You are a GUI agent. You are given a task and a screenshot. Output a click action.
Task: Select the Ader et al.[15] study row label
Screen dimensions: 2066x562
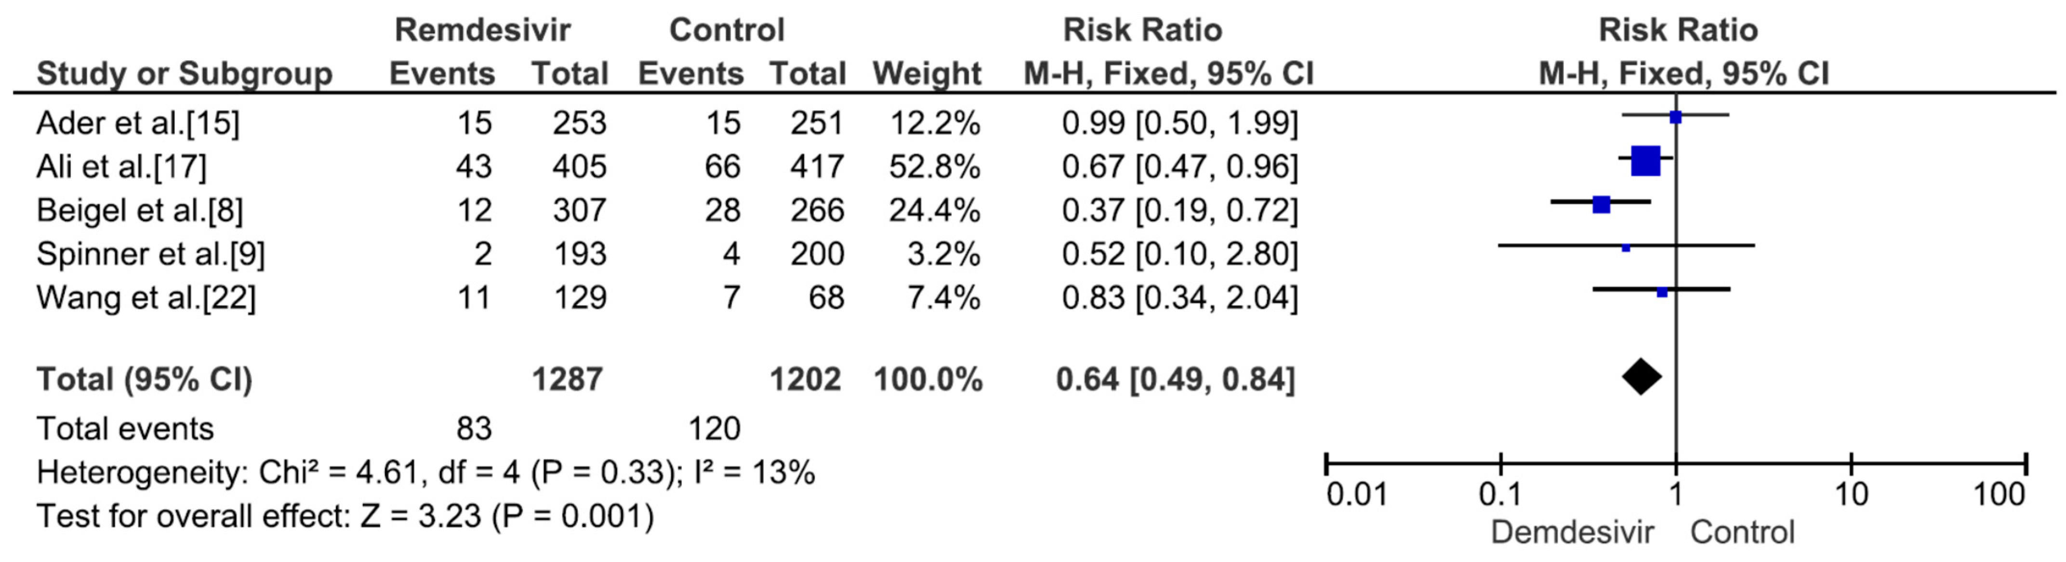click(138, 123)
